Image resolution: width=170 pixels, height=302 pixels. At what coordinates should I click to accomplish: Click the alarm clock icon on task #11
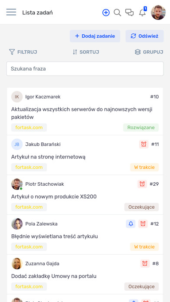coord(144,144)
